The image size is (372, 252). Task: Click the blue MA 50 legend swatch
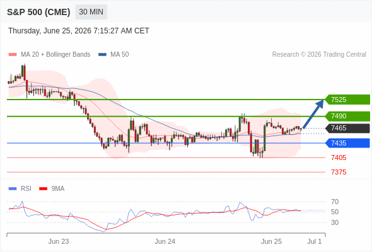[x=102, y=55]
